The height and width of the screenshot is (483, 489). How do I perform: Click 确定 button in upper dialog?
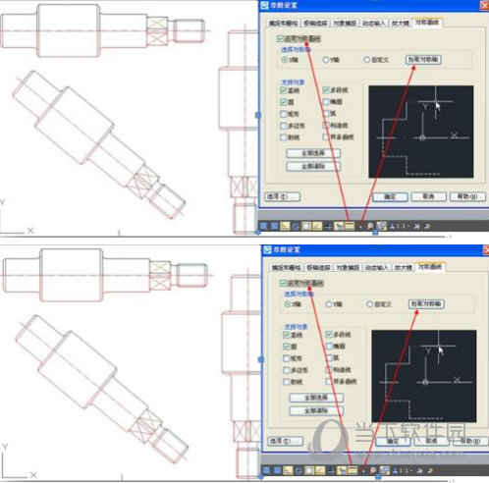[390, 196]
